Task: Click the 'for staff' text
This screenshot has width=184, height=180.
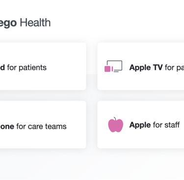Action: click(x=166, y=125)
